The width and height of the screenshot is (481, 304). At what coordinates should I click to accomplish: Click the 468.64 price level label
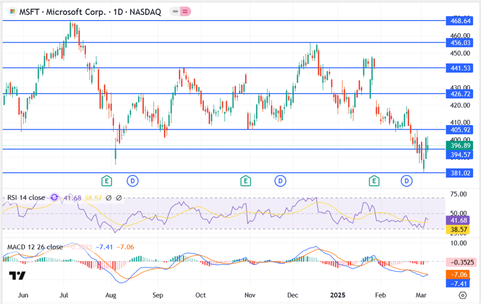459,21
